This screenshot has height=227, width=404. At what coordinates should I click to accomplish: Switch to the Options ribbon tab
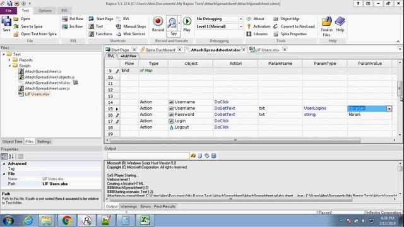45,11
